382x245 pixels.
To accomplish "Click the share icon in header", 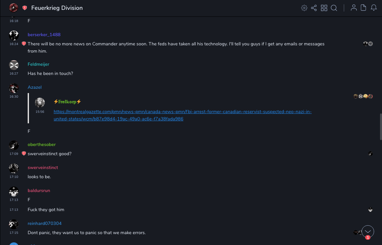I will pyautogui.click(x=314, y=8).
